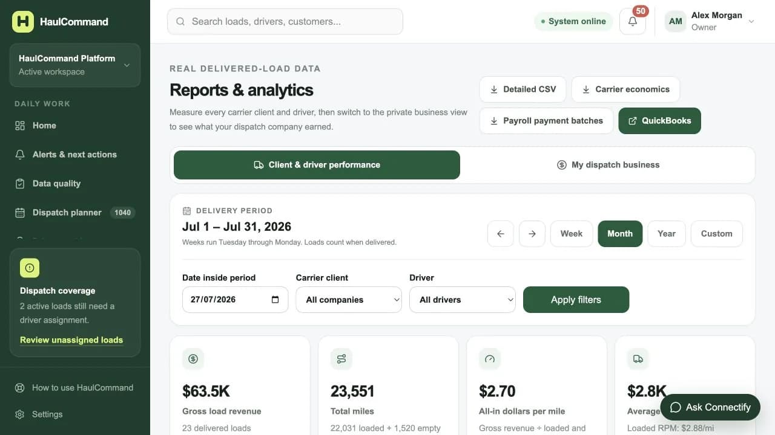The width and height of the screenshot is (775, 435).
Task: Open the notifications bell
Action: (x=633, y=21)
